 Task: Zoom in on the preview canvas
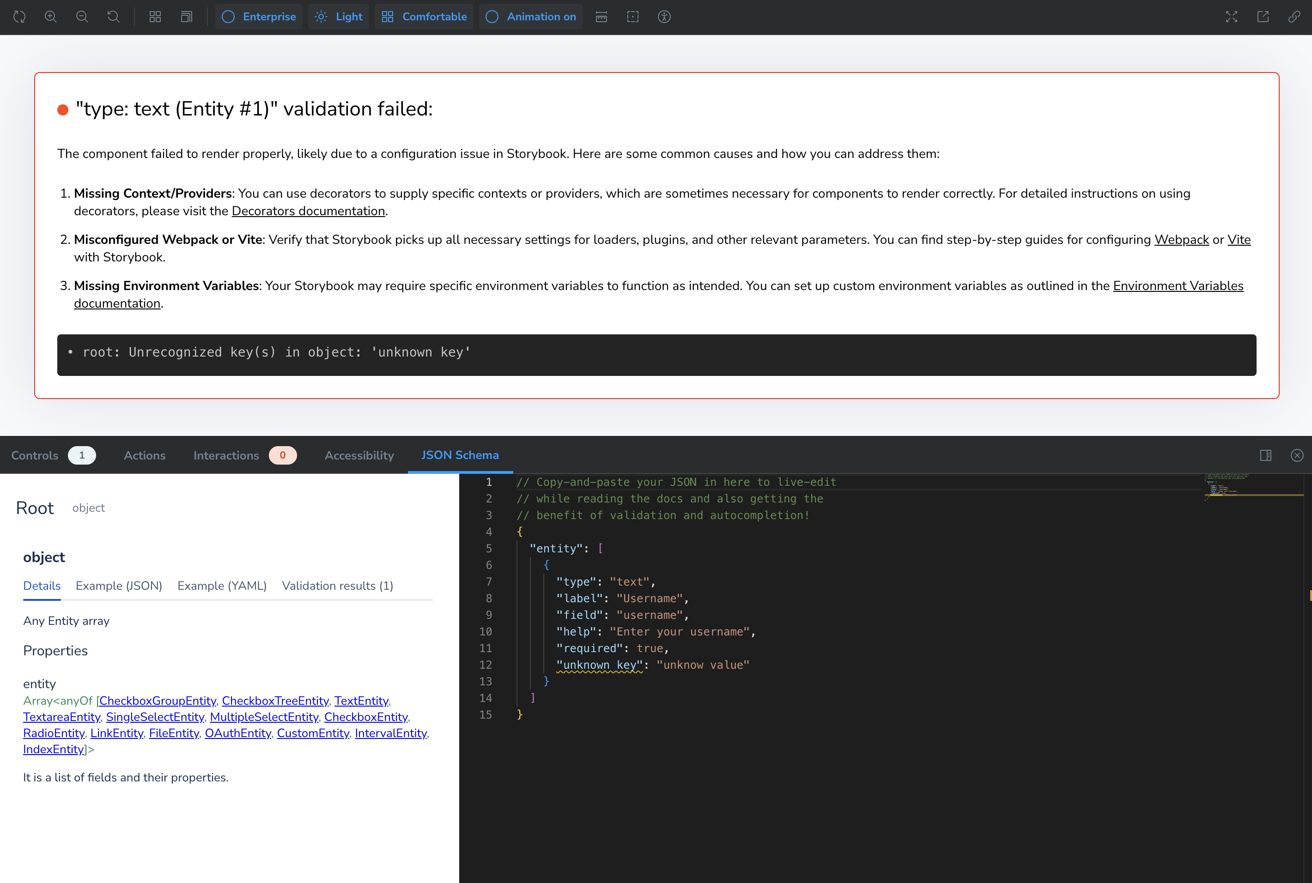click(51, 17)
